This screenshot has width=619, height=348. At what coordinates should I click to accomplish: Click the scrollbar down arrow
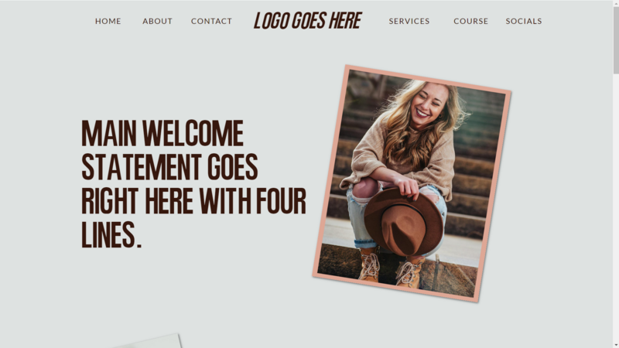[616, 345]
